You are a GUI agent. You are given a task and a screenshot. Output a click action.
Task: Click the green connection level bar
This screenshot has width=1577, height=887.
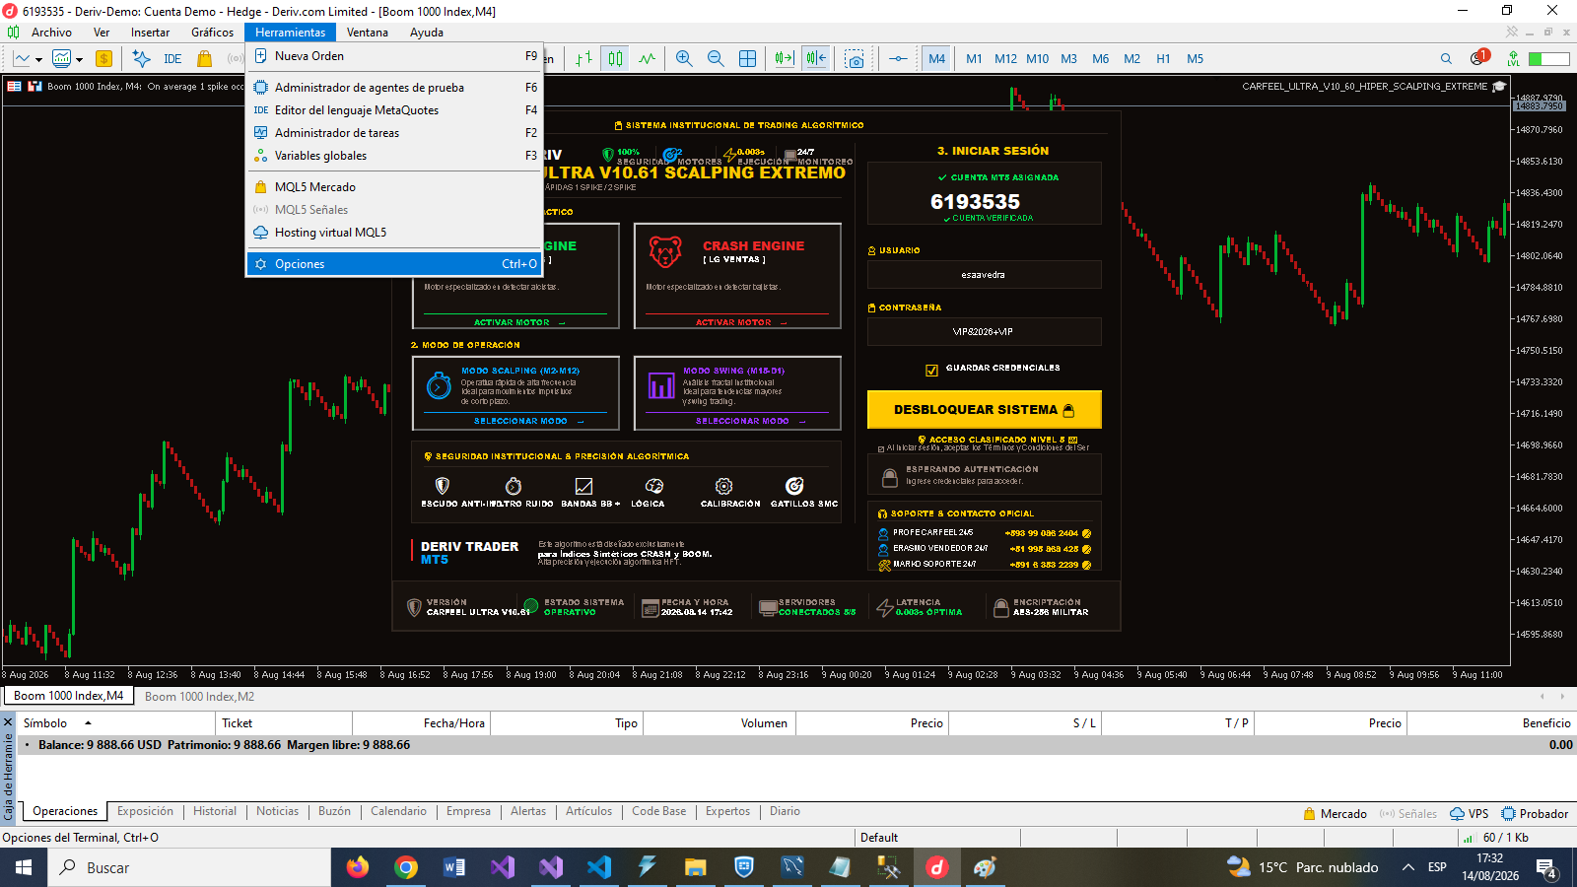point(1548,59)
